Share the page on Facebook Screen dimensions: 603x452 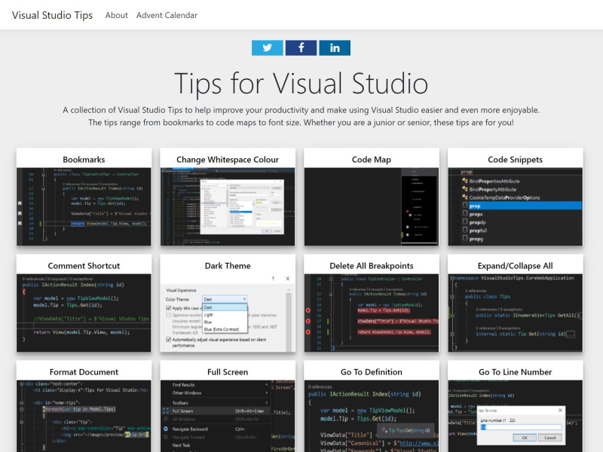[x=301, y=47]
